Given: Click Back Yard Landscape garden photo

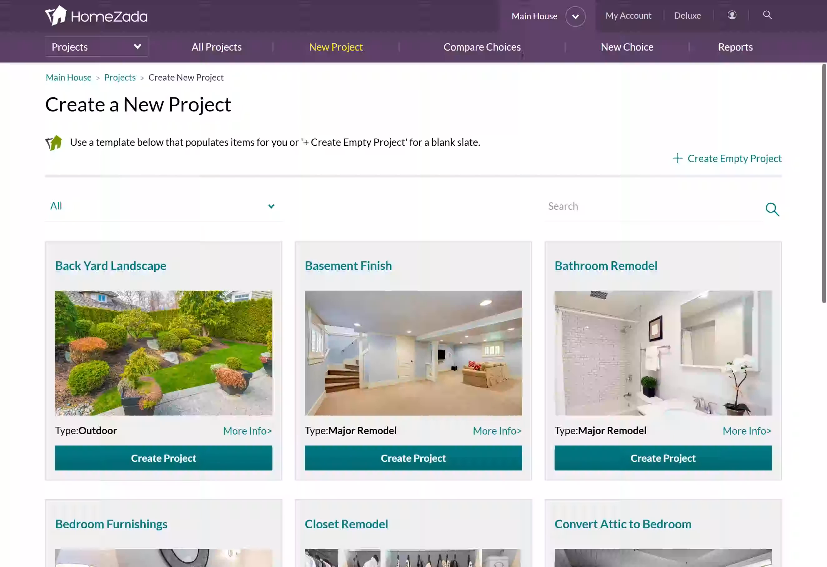Looking at the screenshot, I should pyautogui.click(x=164, y=353).
